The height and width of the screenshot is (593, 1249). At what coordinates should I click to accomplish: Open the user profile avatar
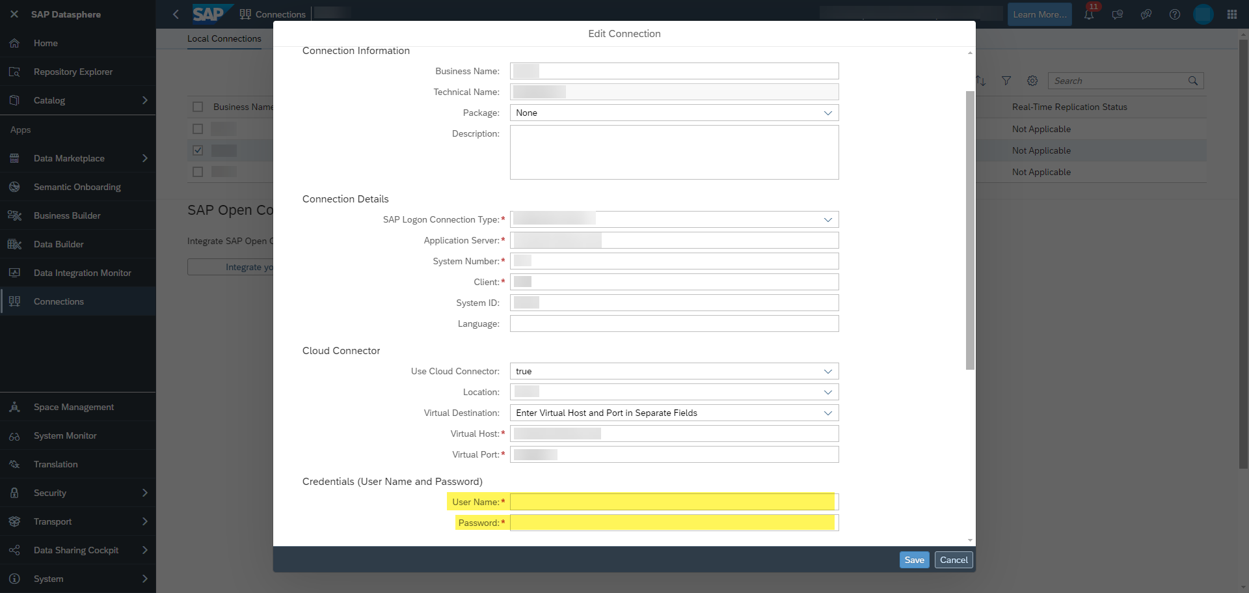[1203, 14]
